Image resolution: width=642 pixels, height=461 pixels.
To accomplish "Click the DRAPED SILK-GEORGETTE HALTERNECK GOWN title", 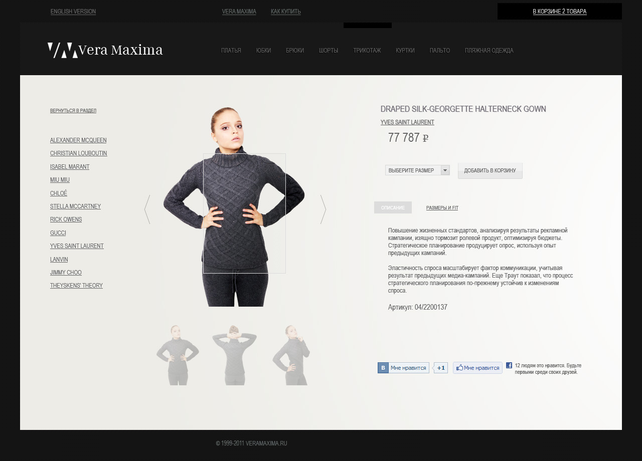I will [x=463, y=109].
